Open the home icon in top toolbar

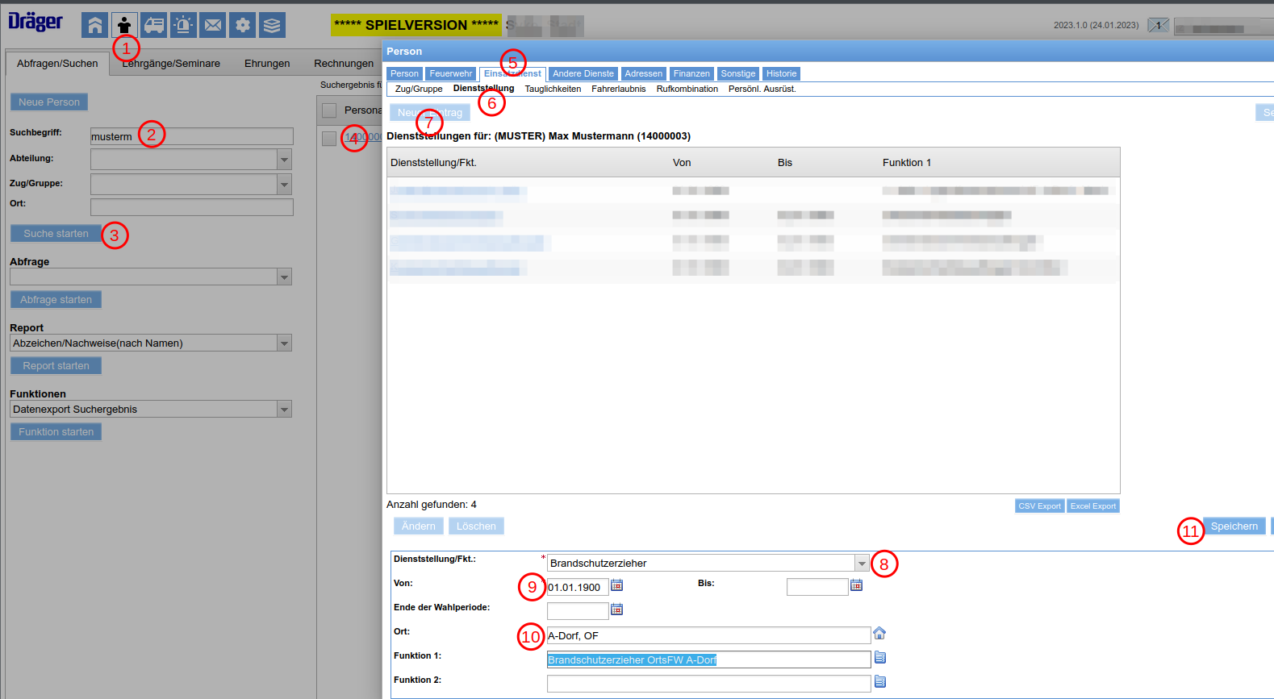[94, 25]
